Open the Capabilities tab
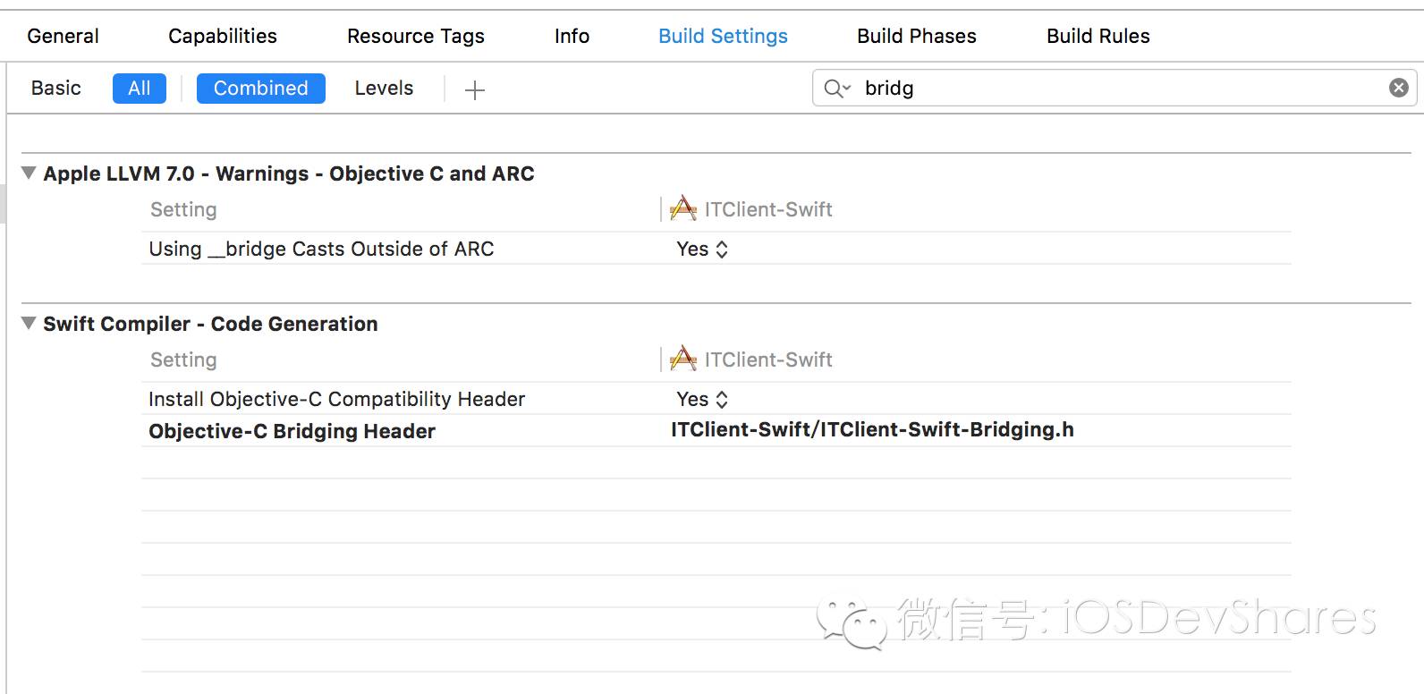 (x=223, y=36)
